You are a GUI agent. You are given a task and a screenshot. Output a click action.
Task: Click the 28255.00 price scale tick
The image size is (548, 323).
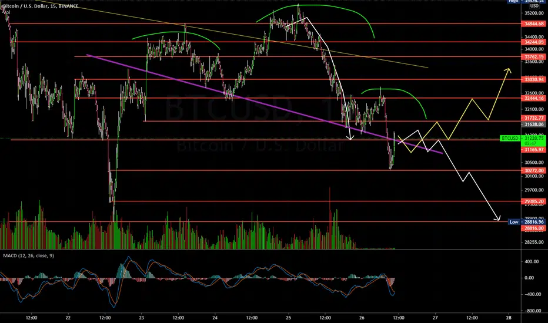(x=534, y=242)
